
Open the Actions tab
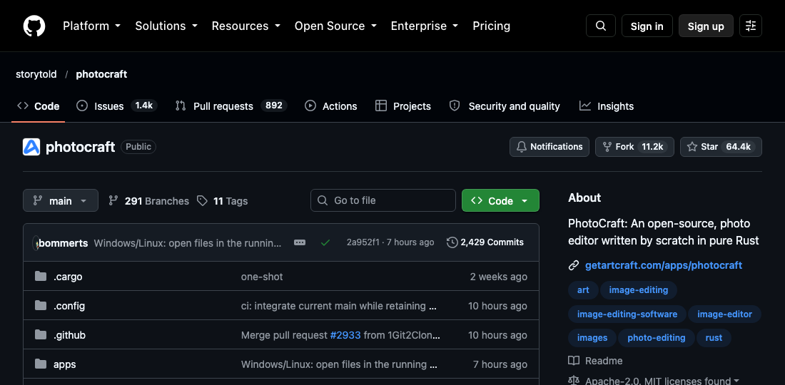pyautogui.click(x=331, y=106)
